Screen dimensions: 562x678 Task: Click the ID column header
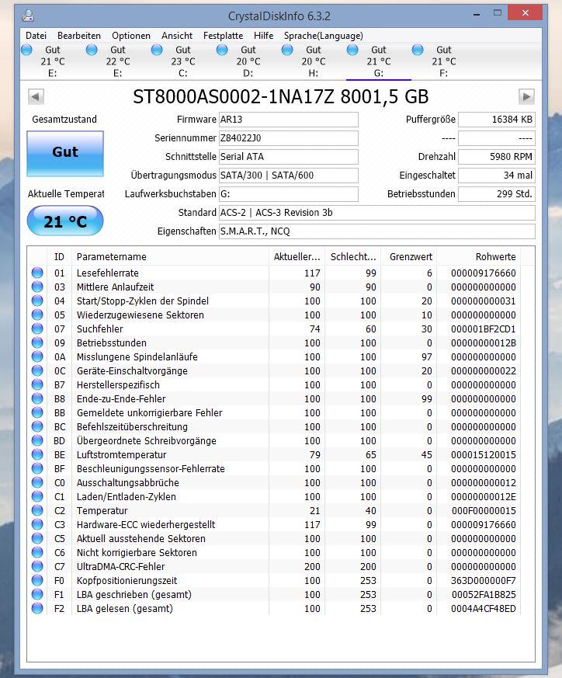60,256
